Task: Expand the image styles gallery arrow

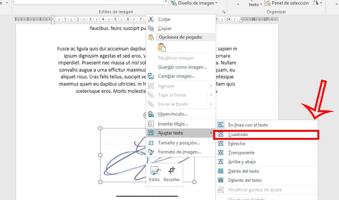Action: [x=166, y=2]
